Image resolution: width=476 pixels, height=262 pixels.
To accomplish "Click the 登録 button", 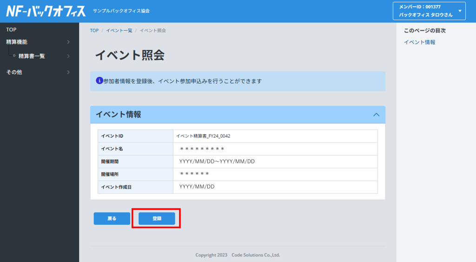I will (157, 219).
